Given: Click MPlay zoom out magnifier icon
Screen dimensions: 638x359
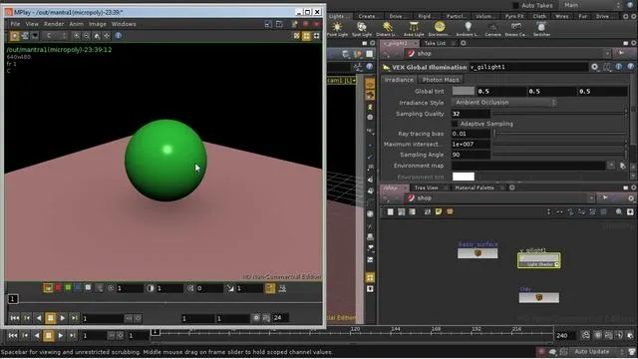Looking at the screenshot, I should [x=87, y=36].
